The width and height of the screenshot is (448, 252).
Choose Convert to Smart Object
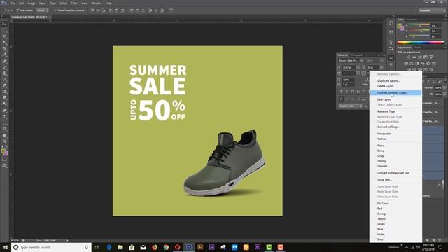(x=395, y=93)
